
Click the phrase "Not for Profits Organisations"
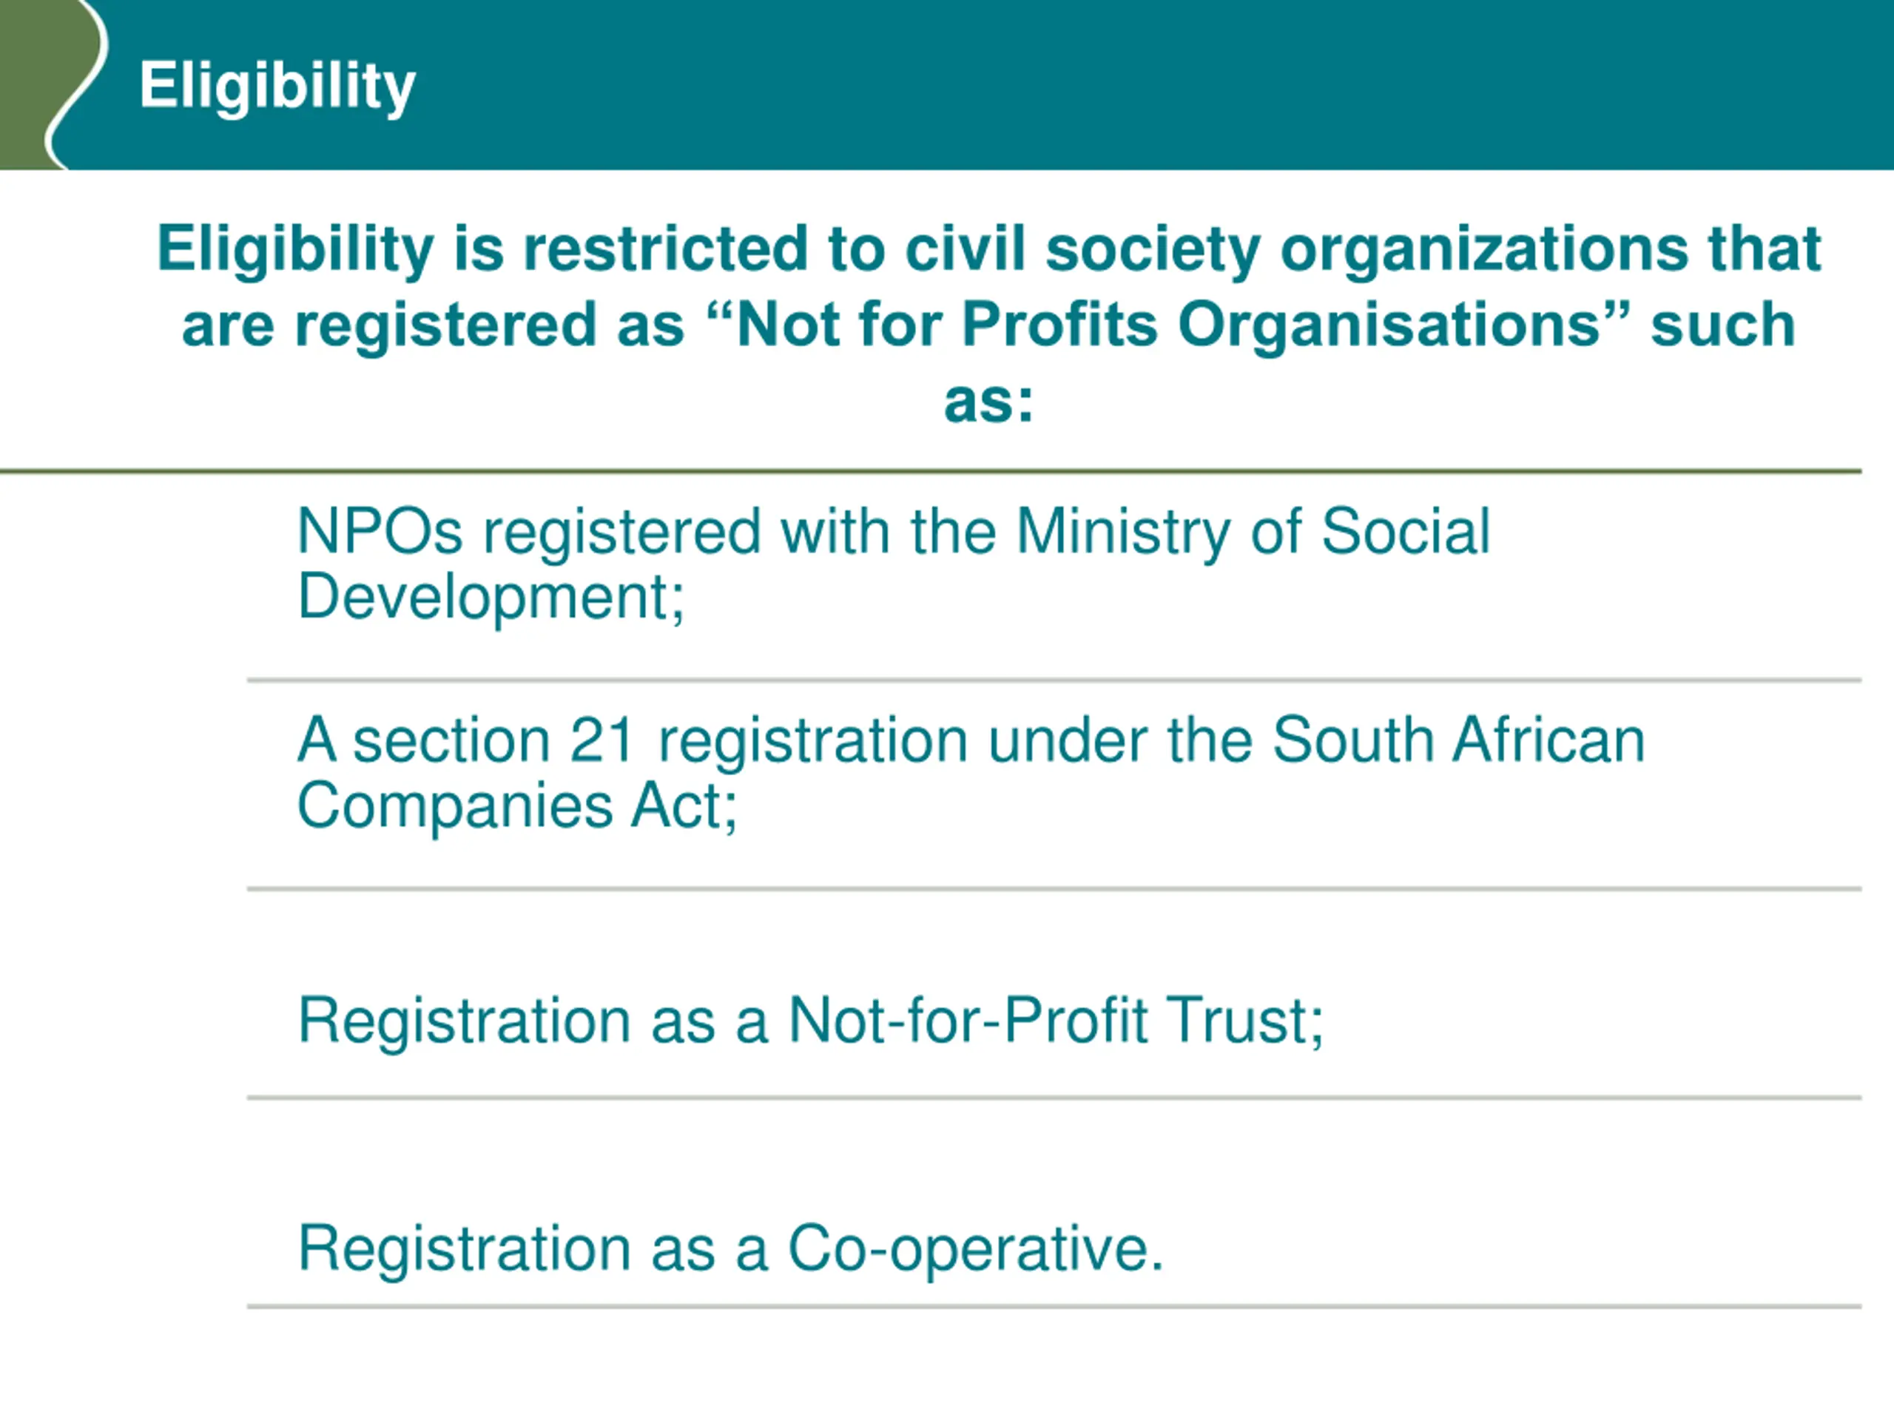point(1168,325)
